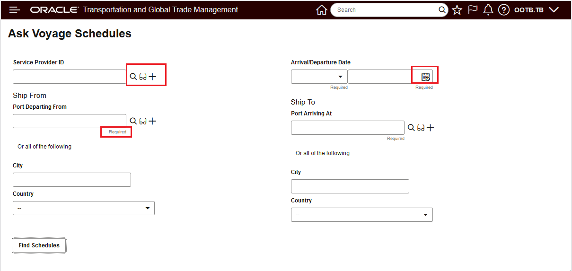This screenshot has width=572, height=271.
Task: Add a new Port Arriving At
Action: pyautogui.click(x=431, y=128)
